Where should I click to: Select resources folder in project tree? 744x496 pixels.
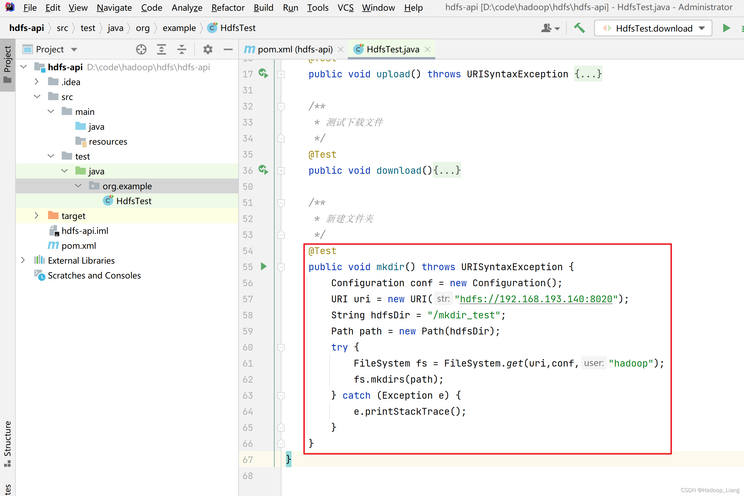point(127,141)
